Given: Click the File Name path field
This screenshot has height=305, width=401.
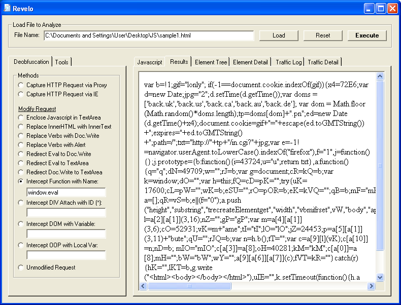Looking at the screenshot, I should pyautogui.click(x=148, y=35).
